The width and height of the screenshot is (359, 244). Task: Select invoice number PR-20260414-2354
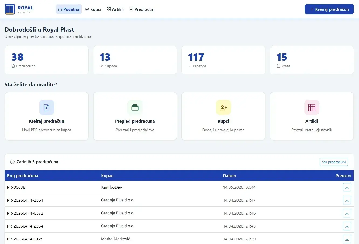(25, 226)
